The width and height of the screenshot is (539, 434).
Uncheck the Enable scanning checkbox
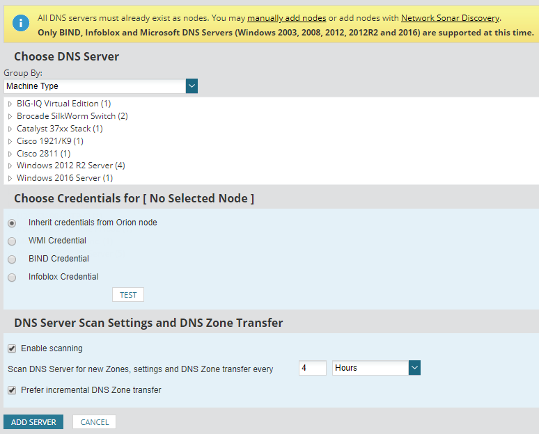point(12,348)
